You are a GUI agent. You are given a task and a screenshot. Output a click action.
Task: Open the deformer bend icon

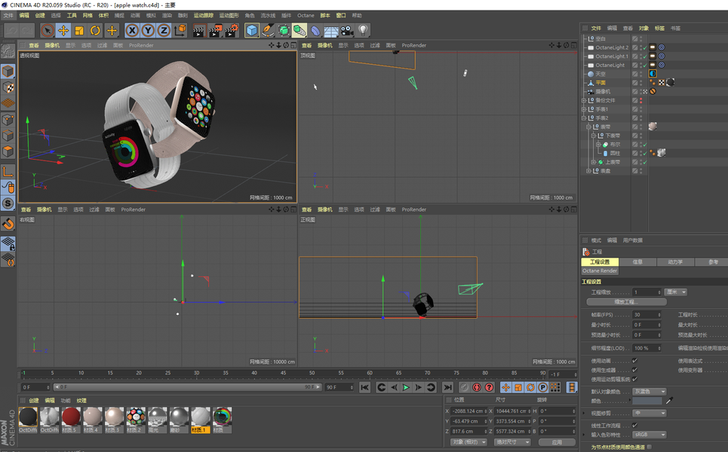[315, 31]
